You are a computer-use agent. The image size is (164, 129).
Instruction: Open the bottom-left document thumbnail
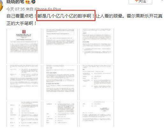[x=24, y=114]
